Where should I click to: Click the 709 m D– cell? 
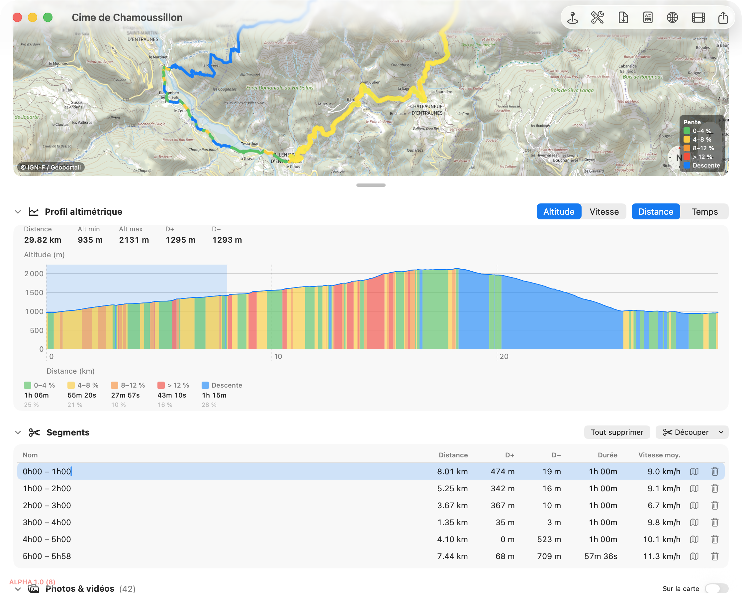(549, 556)
